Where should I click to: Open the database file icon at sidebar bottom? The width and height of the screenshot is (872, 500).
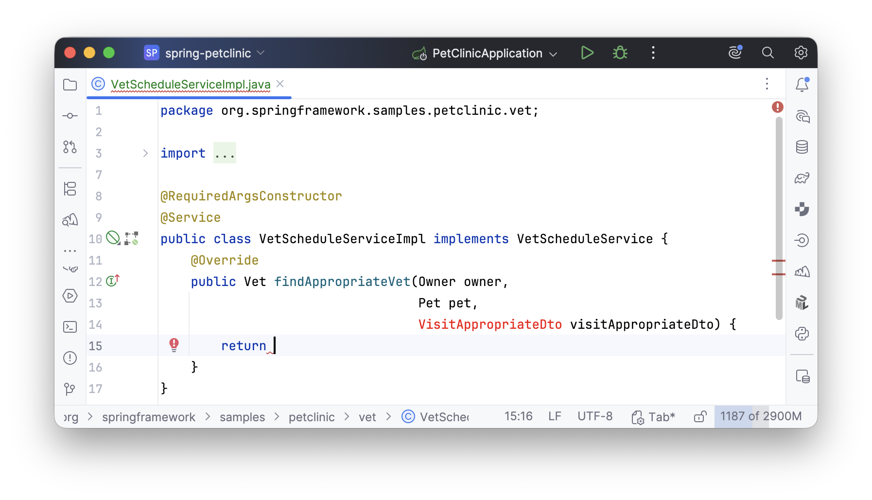[802, 376]
